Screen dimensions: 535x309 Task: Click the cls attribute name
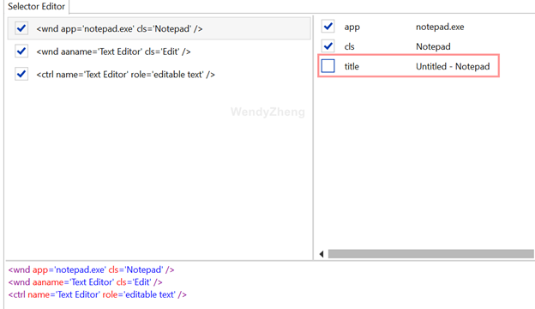pyautogui.click(x=349, y=46)
